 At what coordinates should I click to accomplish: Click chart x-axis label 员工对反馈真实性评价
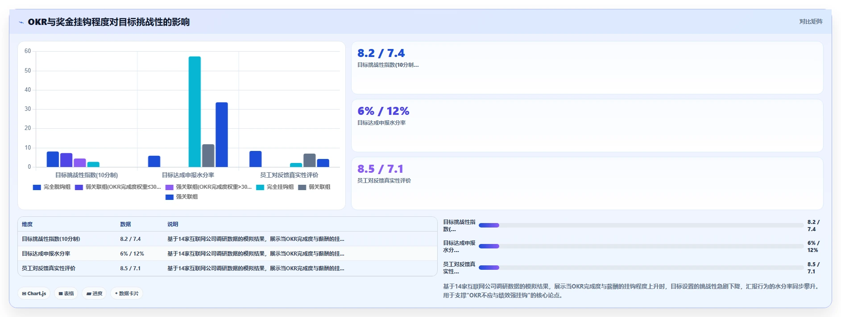click(x=289, y=175)
